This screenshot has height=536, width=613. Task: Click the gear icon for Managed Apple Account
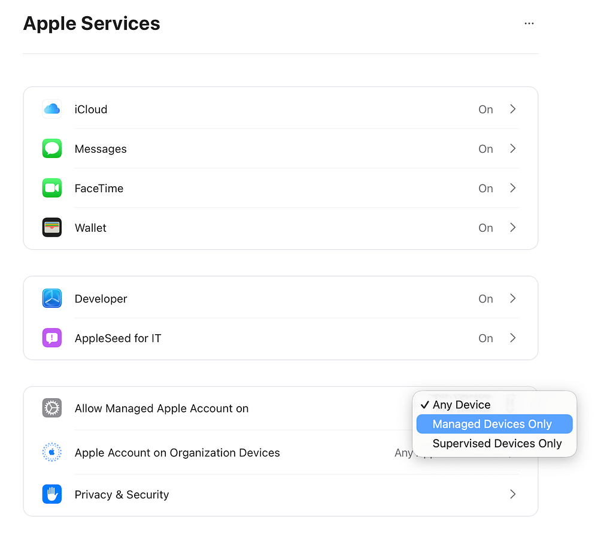coord(52,408)
